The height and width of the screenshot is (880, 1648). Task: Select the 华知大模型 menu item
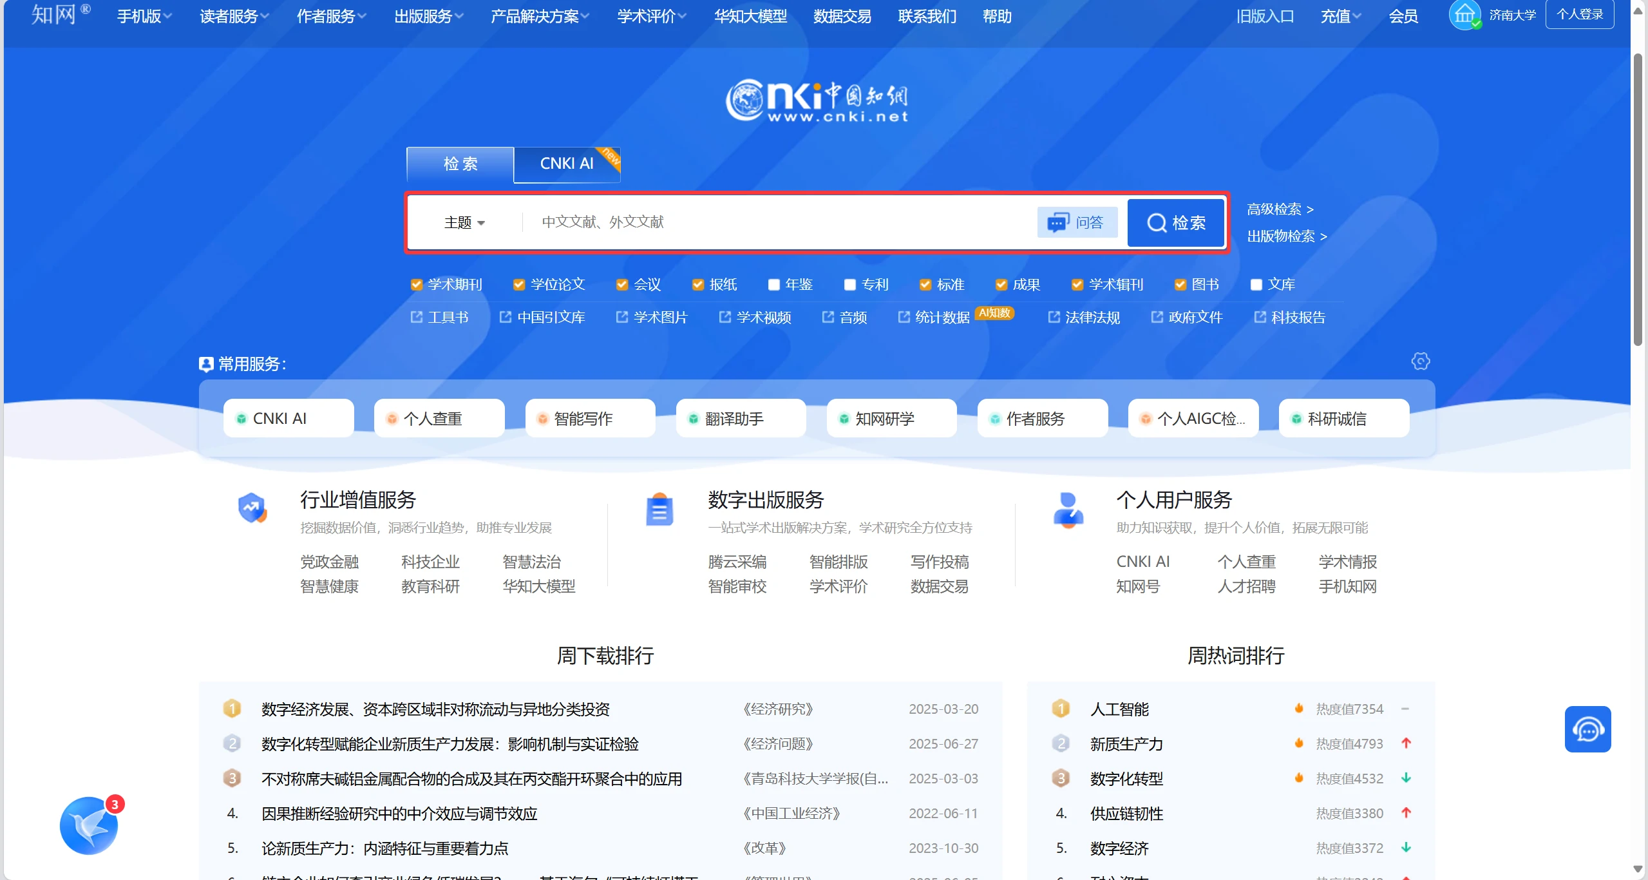pyautogui.click(x=750, y=16)
